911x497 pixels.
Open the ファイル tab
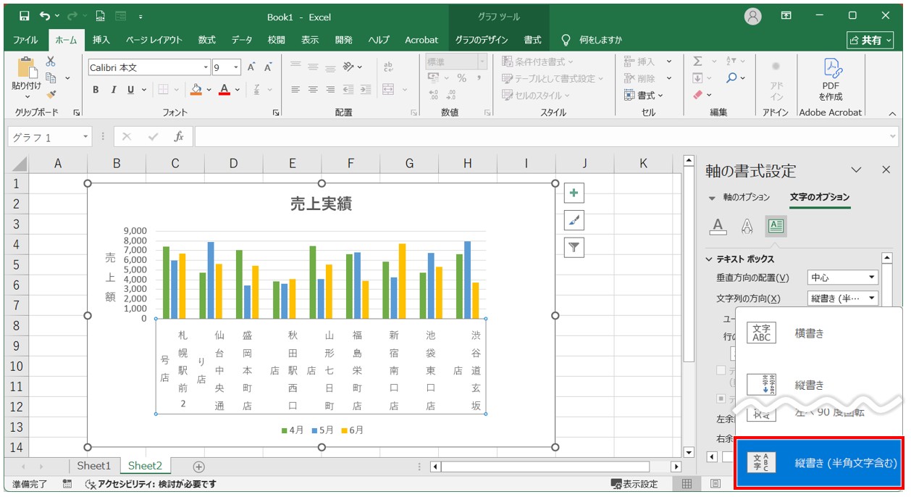(x=26, y=40)
